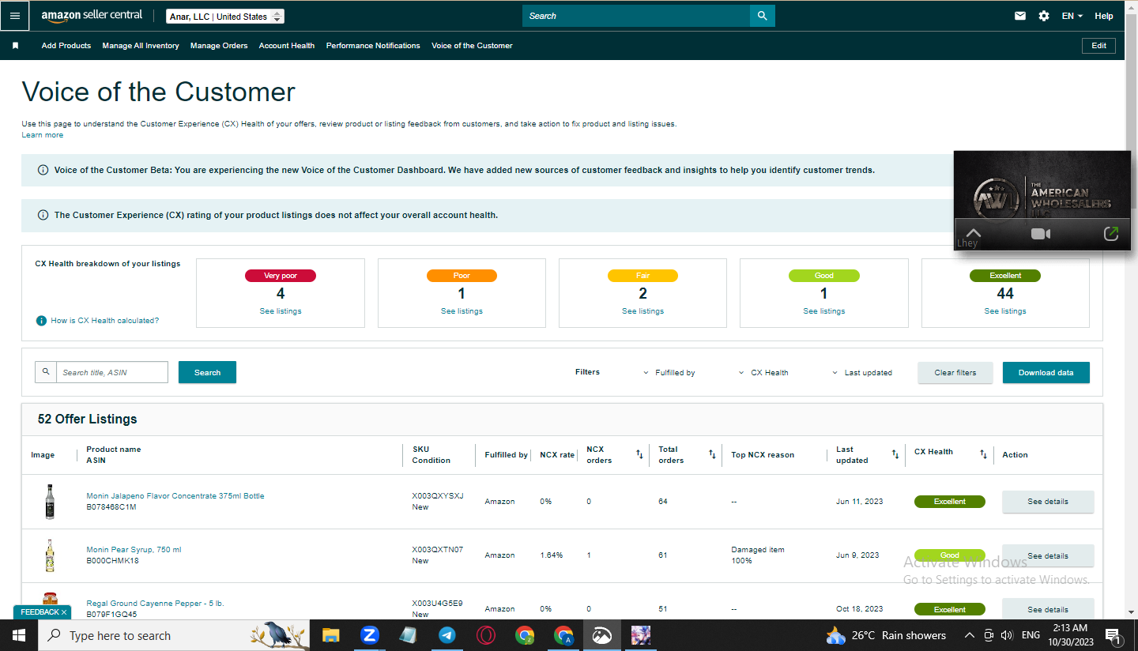Screen dimensions: 1138x651
Task: Show hidden system tray icons
Action: click(x=970, y=635)
